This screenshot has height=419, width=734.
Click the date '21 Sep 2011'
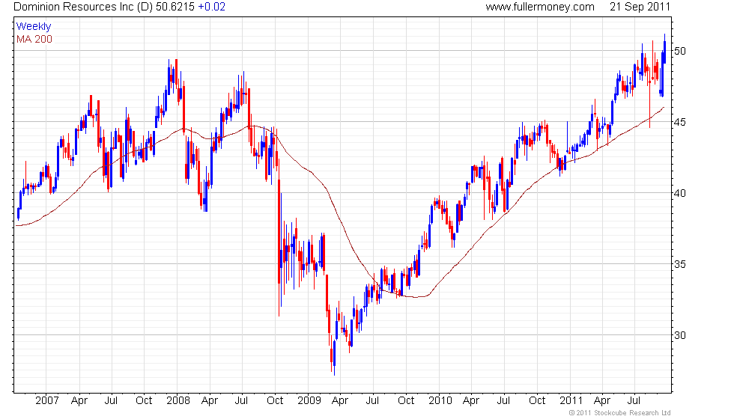pos(640,7)
